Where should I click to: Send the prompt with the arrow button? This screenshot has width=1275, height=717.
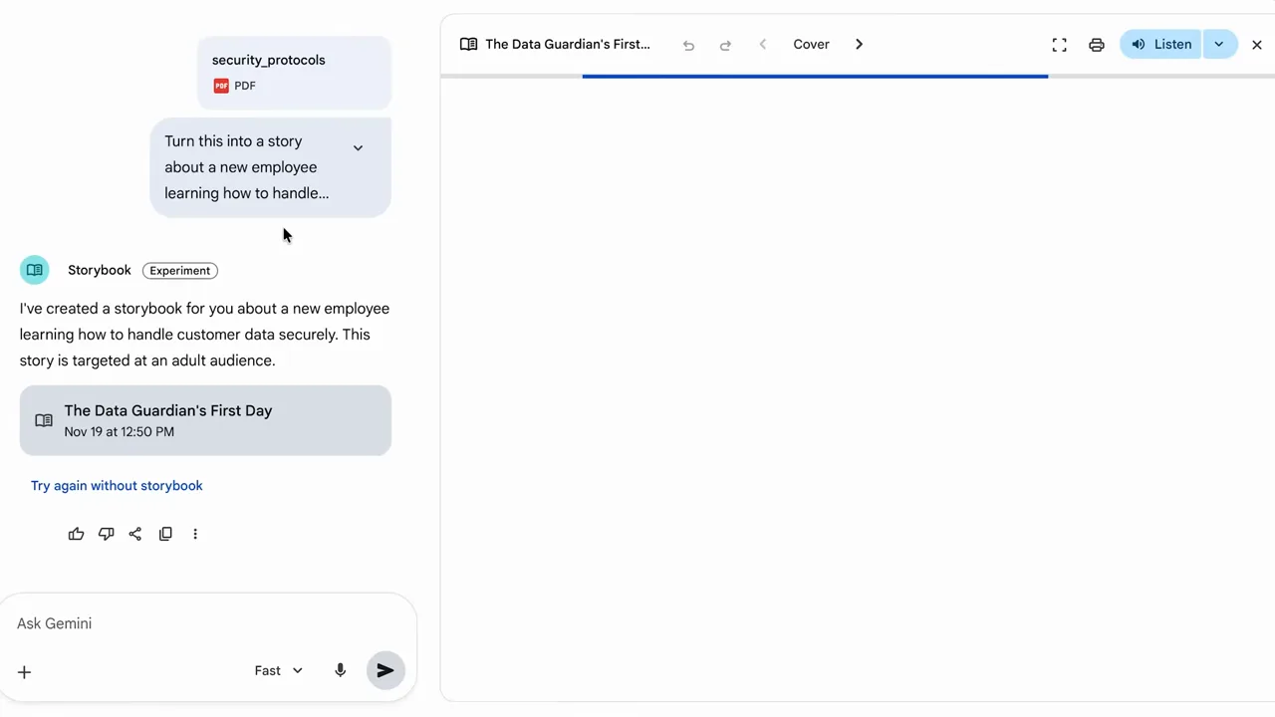pyautogui.click(x=385, y=670)
